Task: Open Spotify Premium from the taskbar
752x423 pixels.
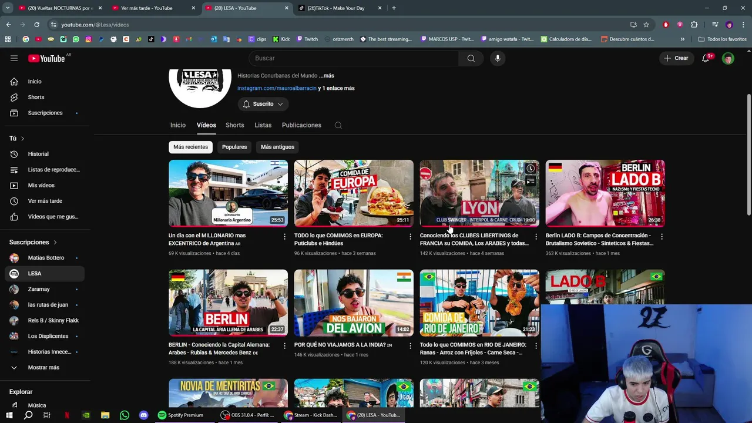Action: point(180,415)
